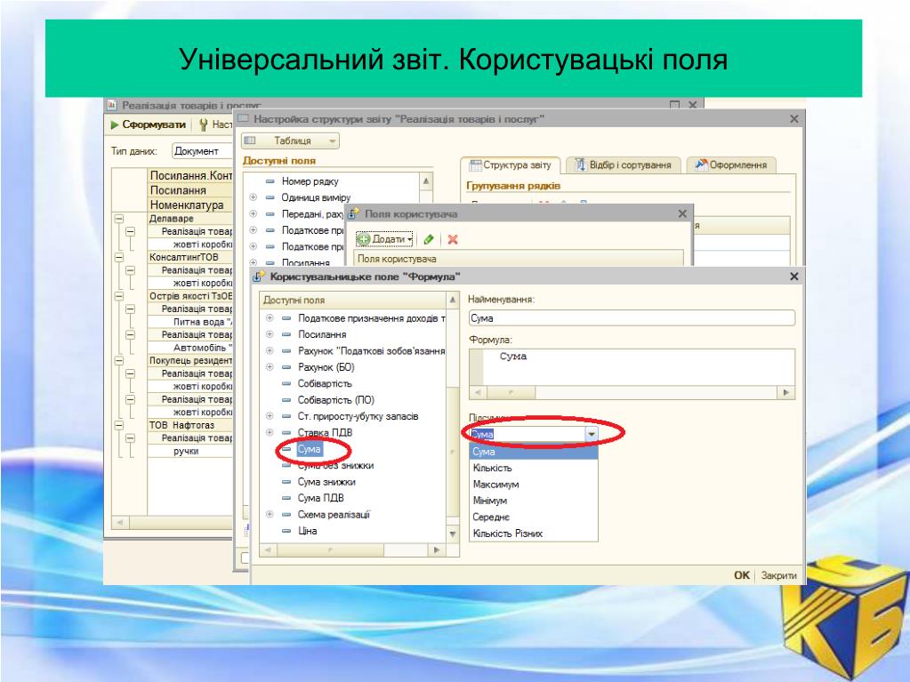Viewport: 910px width, 682px height.
Task: Collapse the Острів якості group
Action: [119, 296]
